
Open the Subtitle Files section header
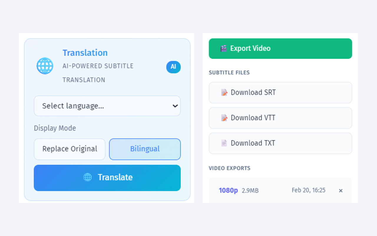229,72
